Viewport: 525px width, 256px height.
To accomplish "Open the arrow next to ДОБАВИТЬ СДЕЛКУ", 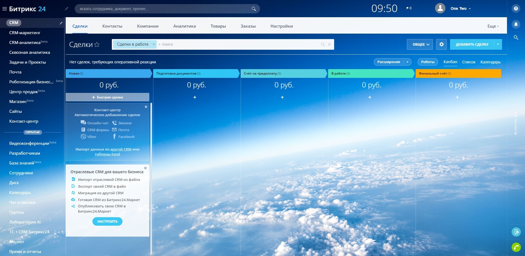I will pos(498,44).
